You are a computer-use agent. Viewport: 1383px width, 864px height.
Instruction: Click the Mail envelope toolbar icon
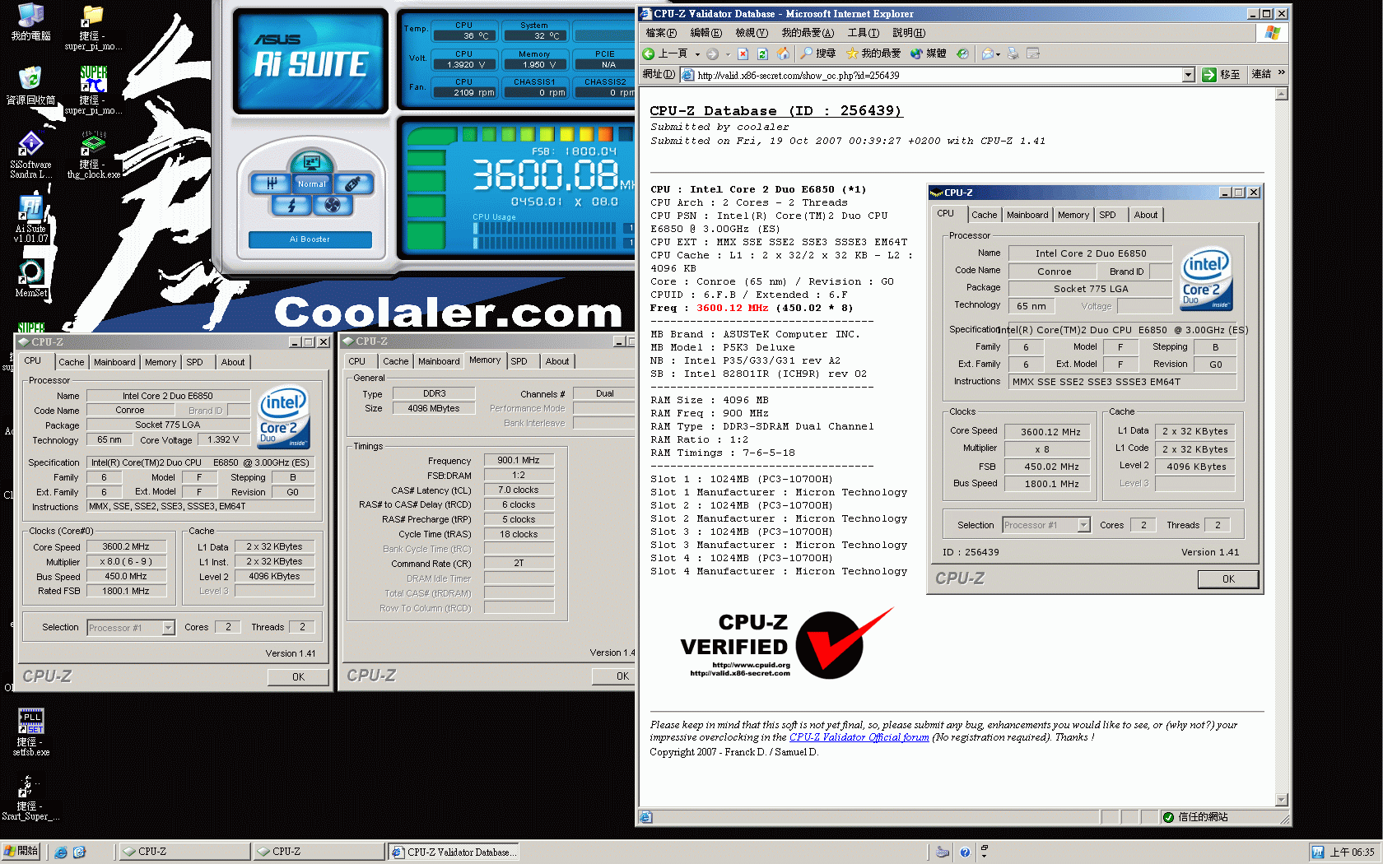[x=987, y=53]
